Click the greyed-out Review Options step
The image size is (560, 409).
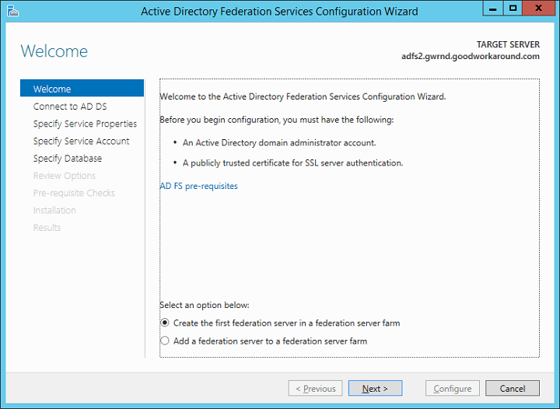coord(65,176)
